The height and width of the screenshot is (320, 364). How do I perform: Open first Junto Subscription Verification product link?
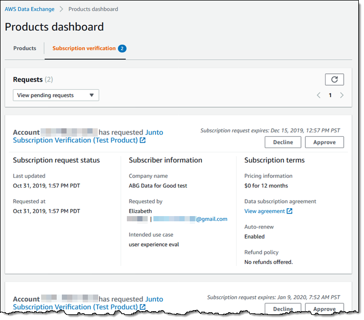[x=75, y=140]
